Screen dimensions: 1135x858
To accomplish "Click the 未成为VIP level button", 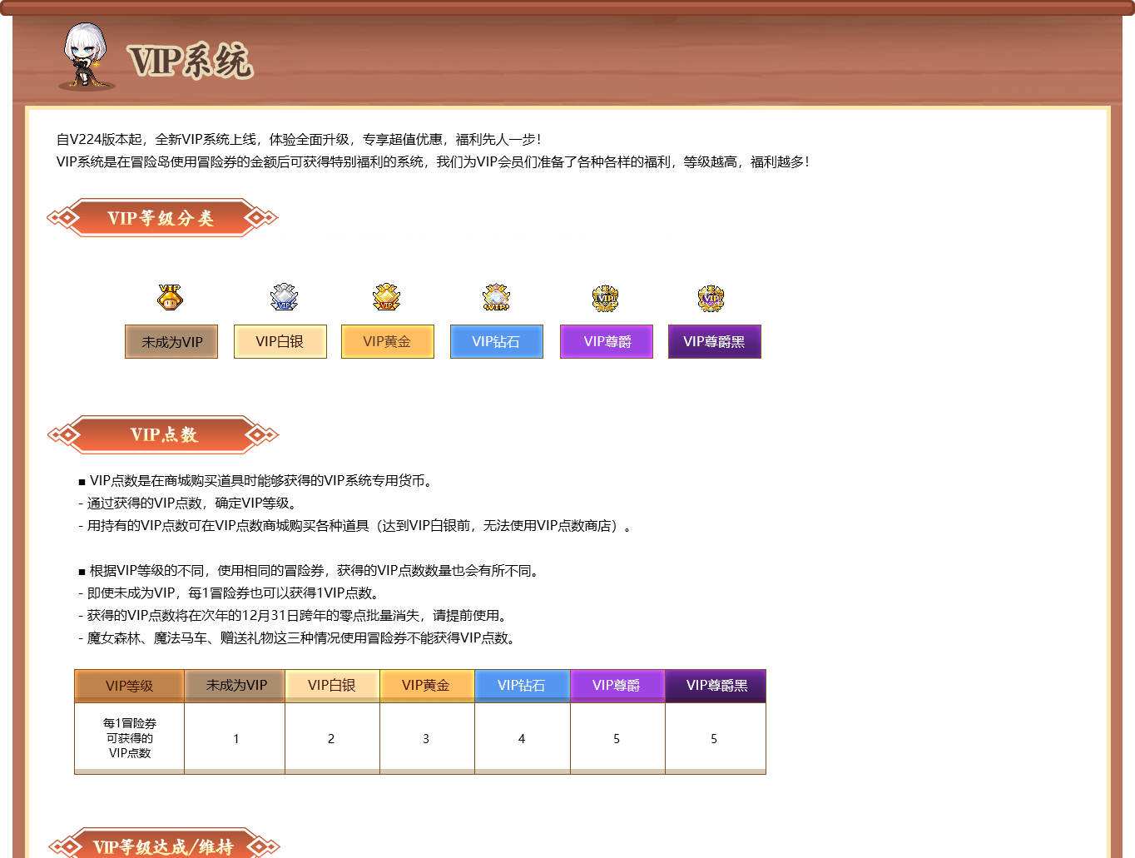I will (x=171, y=342).
